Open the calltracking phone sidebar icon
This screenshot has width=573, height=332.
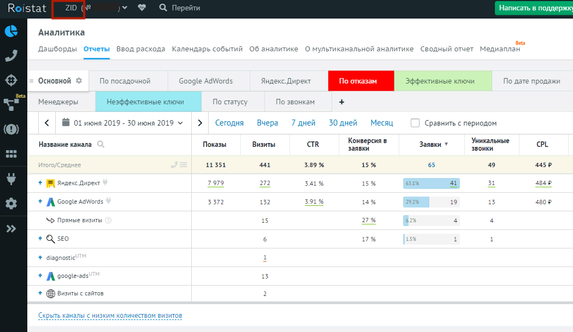tap(11, 56)
